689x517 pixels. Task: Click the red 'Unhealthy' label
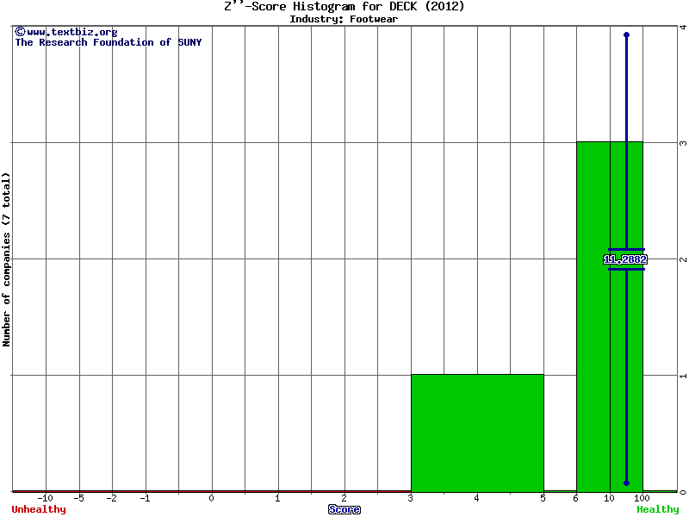39,509
